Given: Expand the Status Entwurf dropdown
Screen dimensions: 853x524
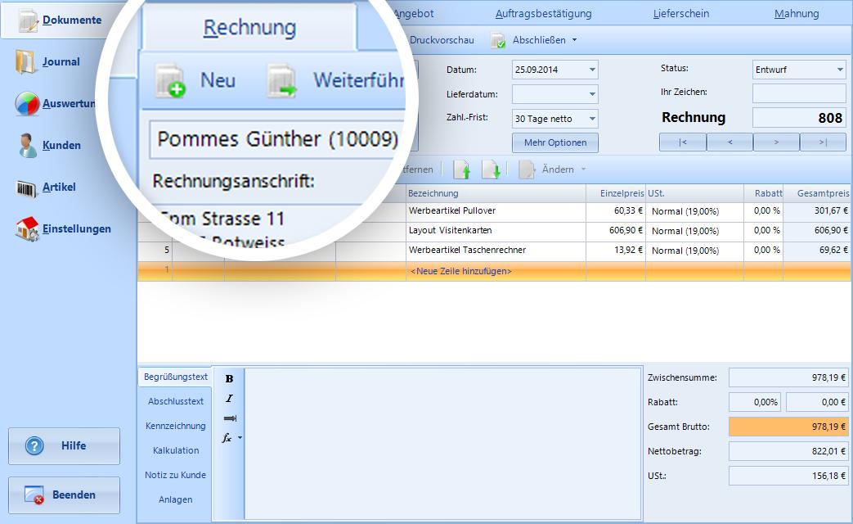Looking at the screenshot, I should click(839, 70).
